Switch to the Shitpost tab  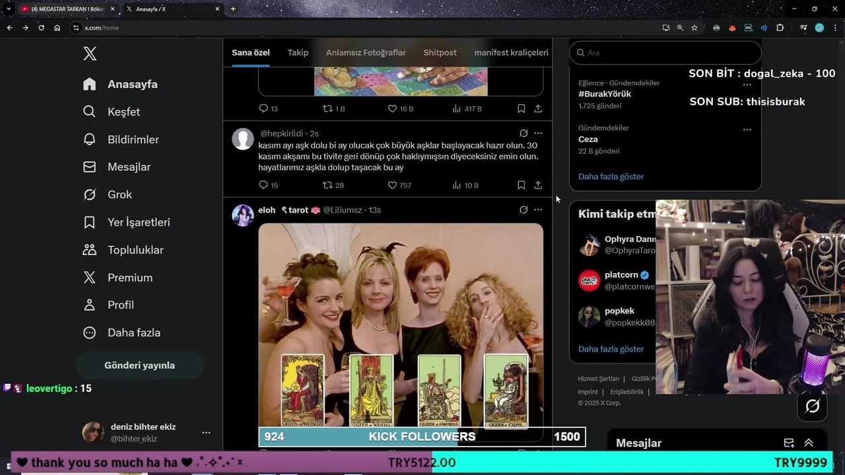click(440, 53)
